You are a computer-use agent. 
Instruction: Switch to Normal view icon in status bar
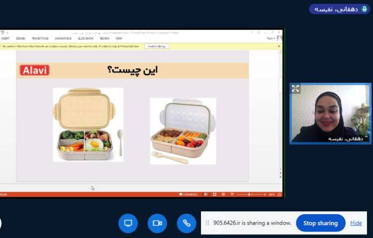[206, 194]
